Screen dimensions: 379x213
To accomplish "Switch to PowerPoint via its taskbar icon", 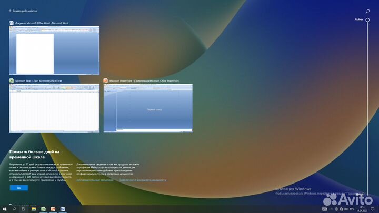I will point(53,209).
